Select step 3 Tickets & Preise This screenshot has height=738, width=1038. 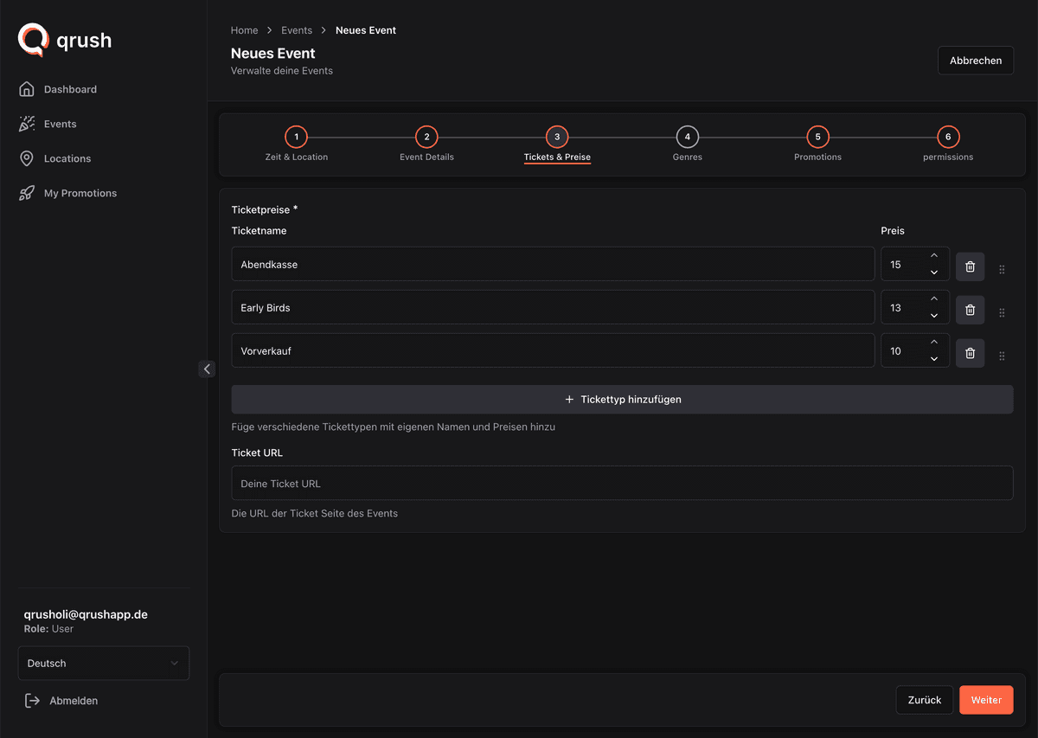(x=557, y=137)
